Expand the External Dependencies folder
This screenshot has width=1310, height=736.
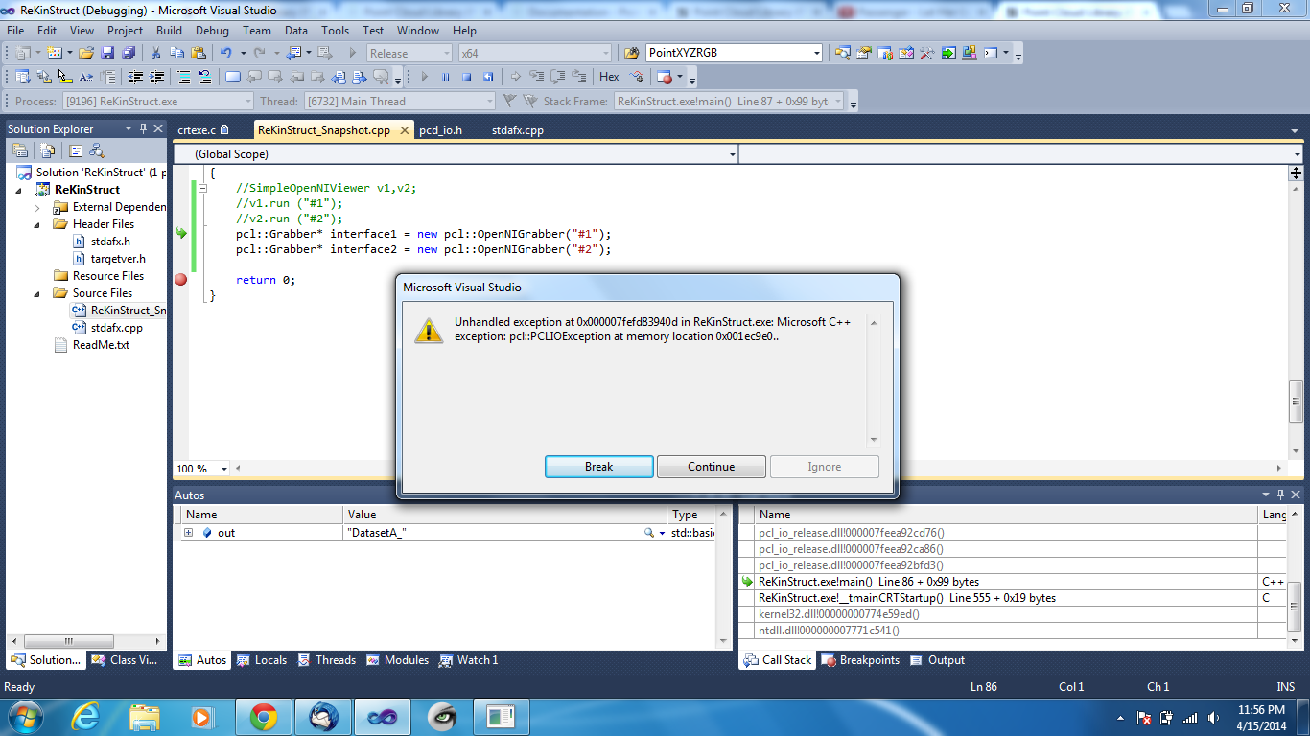37,207
